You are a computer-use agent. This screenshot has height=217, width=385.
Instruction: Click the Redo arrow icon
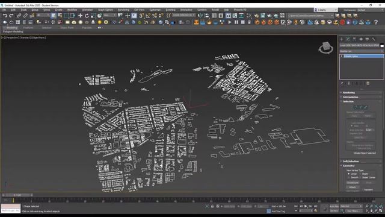(11, 16)
